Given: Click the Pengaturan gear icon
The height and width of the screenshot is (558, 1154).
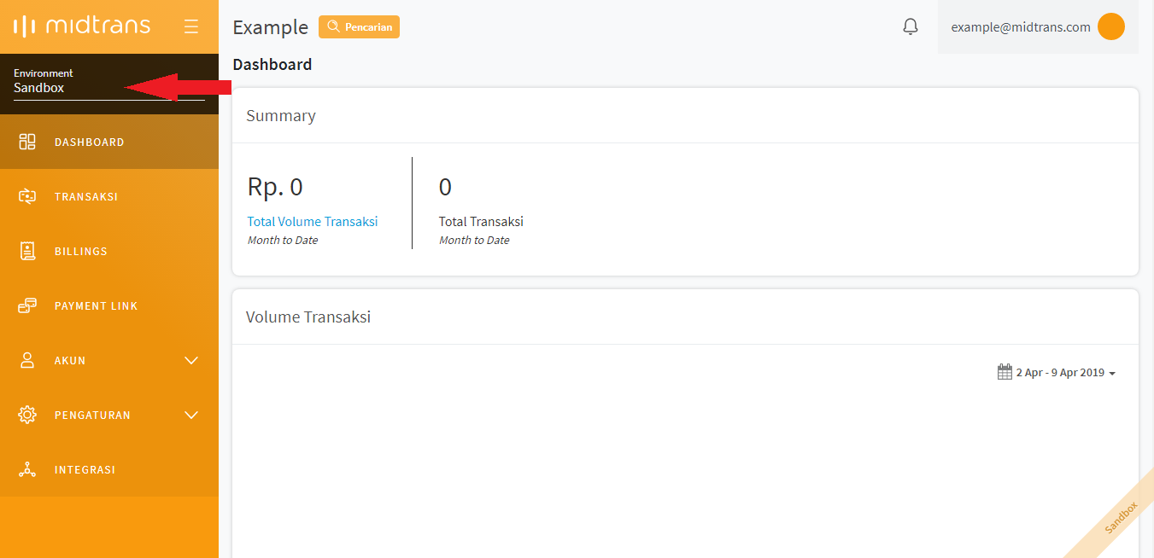Looking at the screenshot, I should (x=27, y=415).
